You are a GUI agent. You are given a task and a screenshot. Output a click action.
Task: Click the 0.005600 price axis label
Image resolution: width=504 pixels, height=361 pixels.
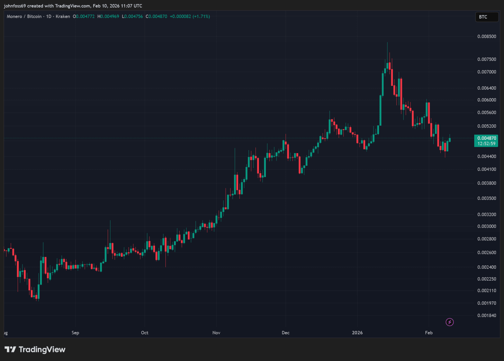[487, 112]
